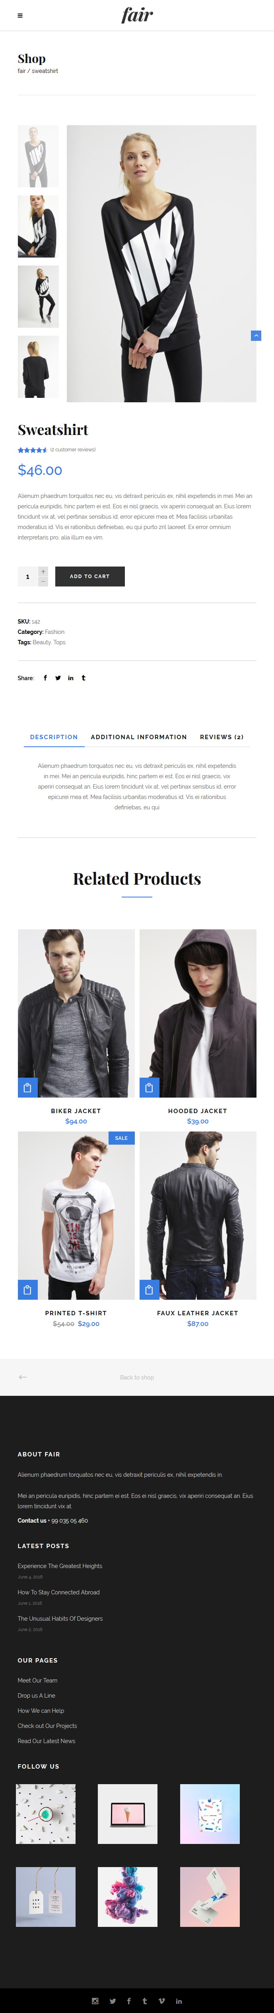The width and height of the screenshot is (274, 2013).
Task: Click the fair logo in header
Action: coord(137,15)
